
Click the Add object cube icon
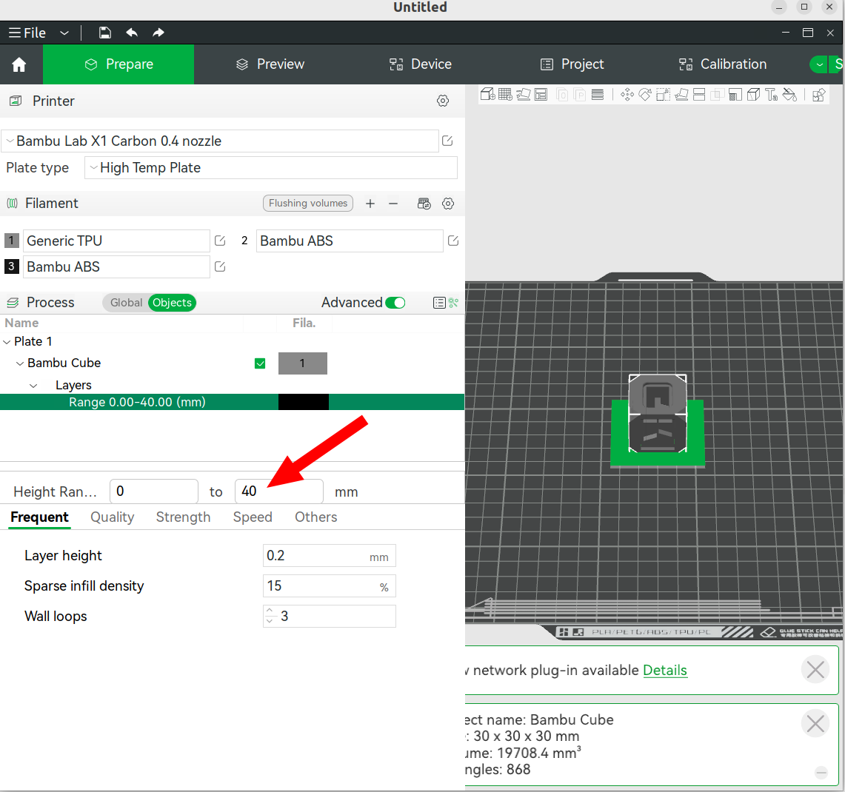point(488,95)
